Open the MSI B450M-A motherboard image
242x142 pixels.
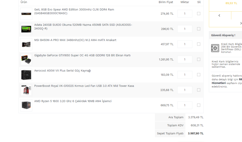(26, 44)
